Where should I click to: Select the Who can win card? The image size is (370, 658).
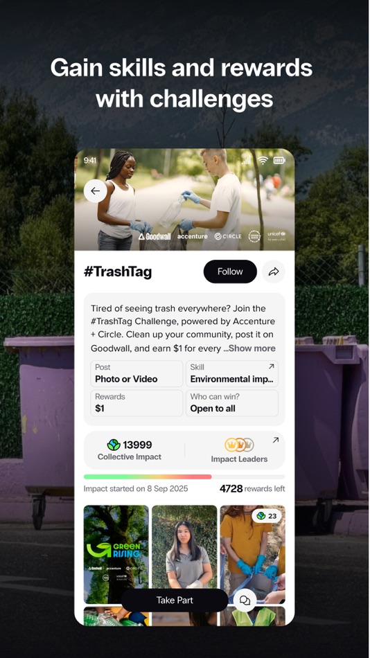[232, 403]
